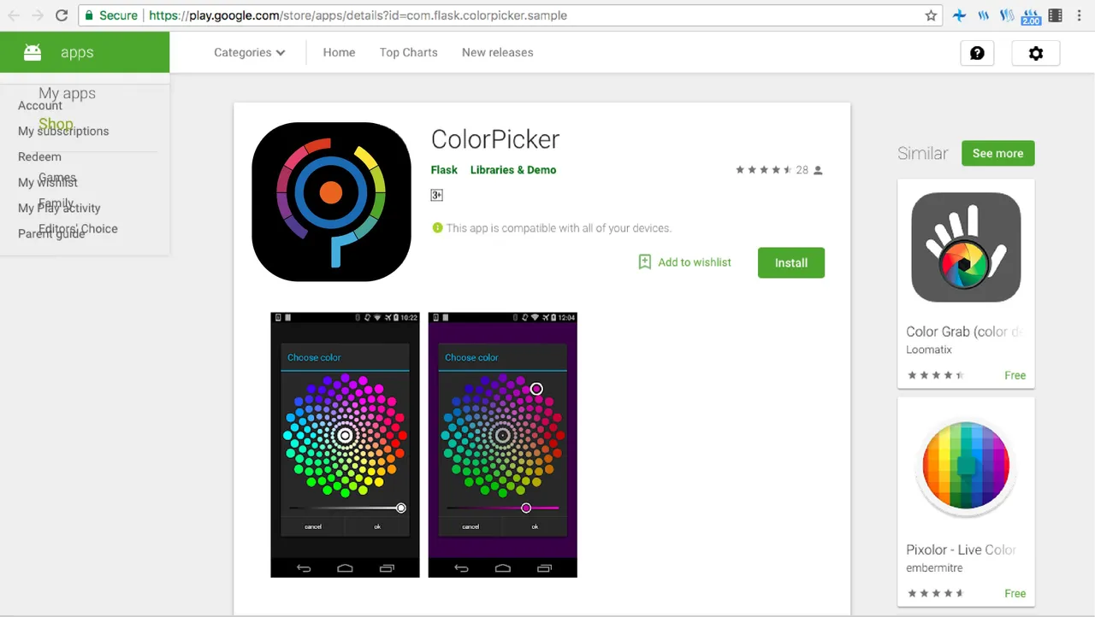Click the Pixolor card star rating

pos(936,593)
